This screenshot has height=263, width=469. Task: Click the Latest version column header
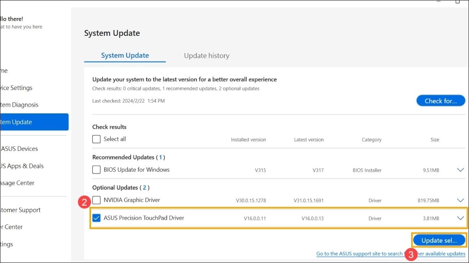pyautogui.click(x=309, y=139)
